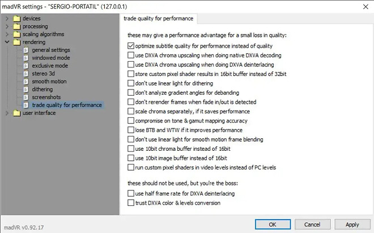This screenshot has height=233, width=374.
Task: Disable optimize subtitle quality for performance
Action: point(131,46)
